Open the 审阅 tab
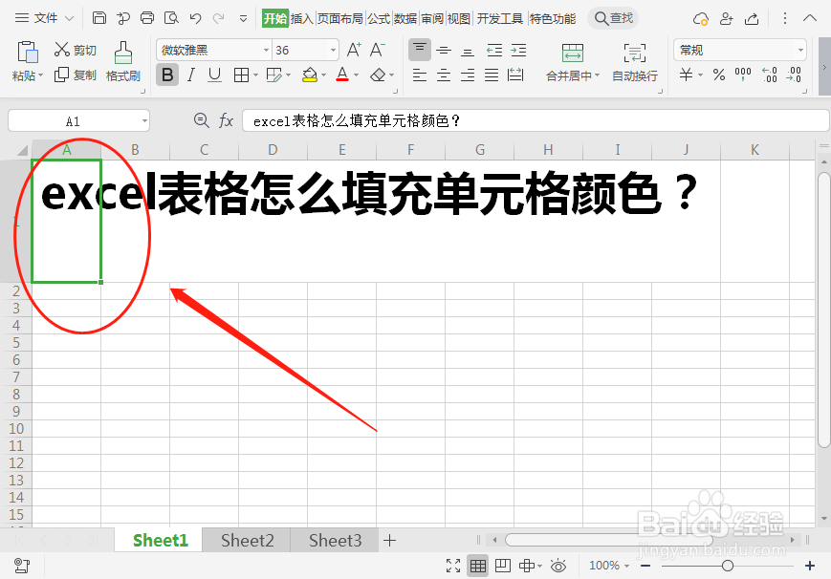This screenshot has height=579, width=831. point(432,18)
